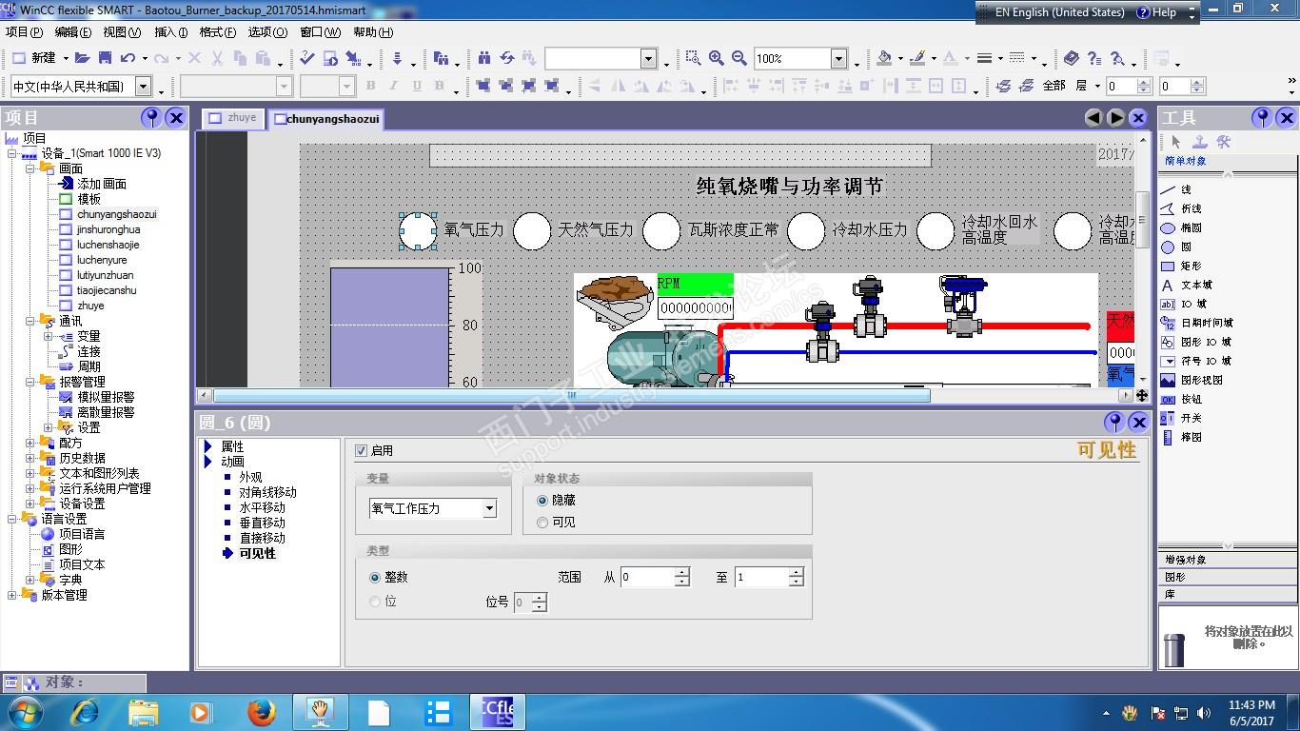Expand the 变量 tree node
The height and width of the screenshot is (731, 1300).
point(48,336)
